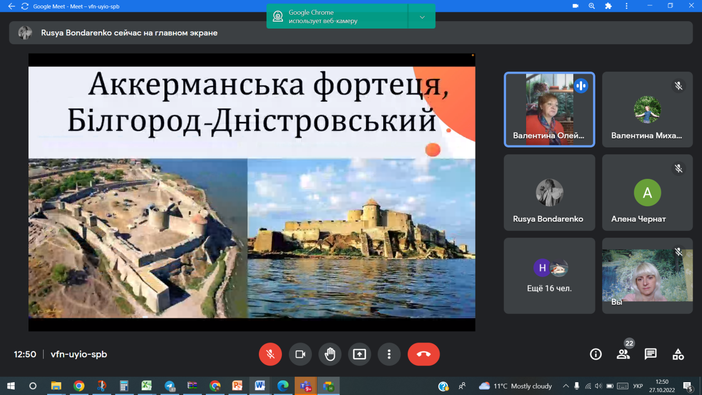This screenshot has height=395, width=702.
Task: Toggle the camera button off
Action: coord(300,354)
